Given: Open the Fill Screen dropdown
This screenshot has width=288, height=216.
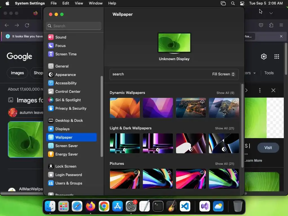Looking at the screenshot, I should (223, 74).
